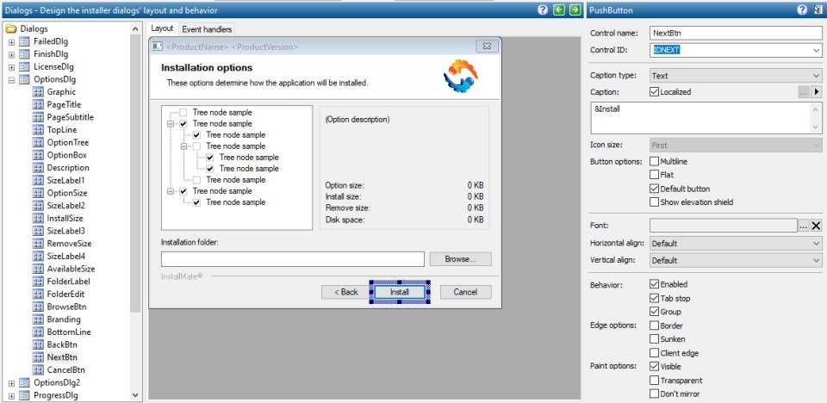The width and height of the screenshot is (827, 403).
Task: Go forward with the green right arrow
Action: [x=575, y=10]
